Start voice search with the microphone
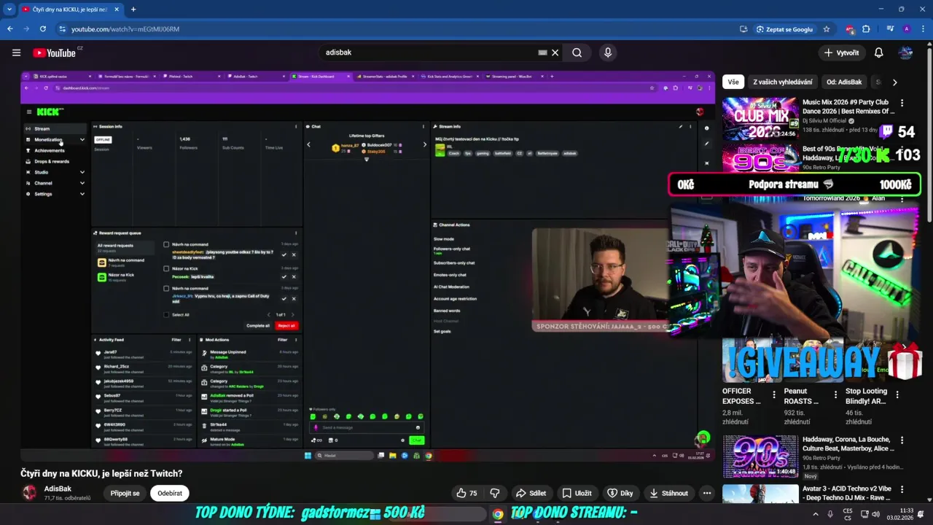Screen dimensions: 933x525 tap(608, 52)
